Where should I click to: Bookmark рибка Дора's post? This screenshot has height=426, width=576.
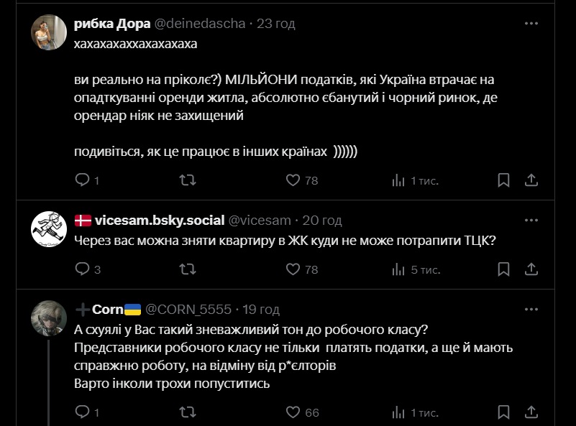point(504,180)
